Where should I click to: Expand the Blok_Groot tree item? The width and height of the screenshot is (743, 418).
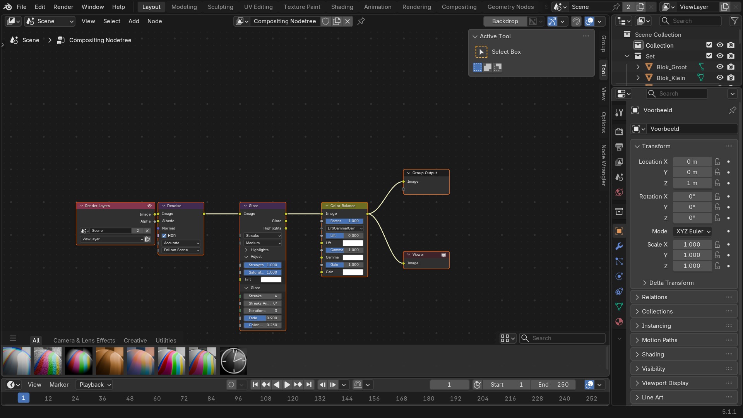(x=638, y=67)
